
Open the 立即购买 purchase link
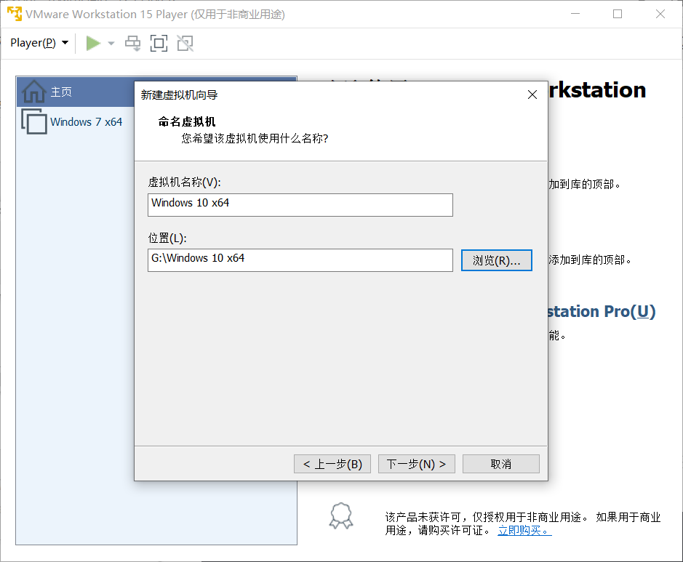pos(524,531)
